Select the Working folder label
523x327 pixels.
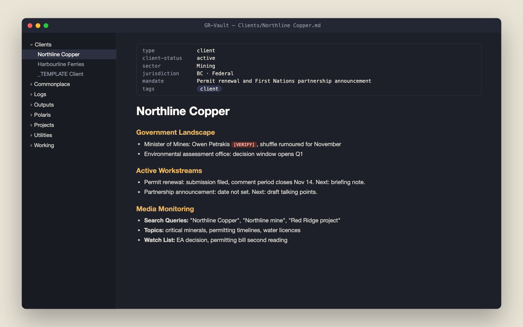pos(44,145)
